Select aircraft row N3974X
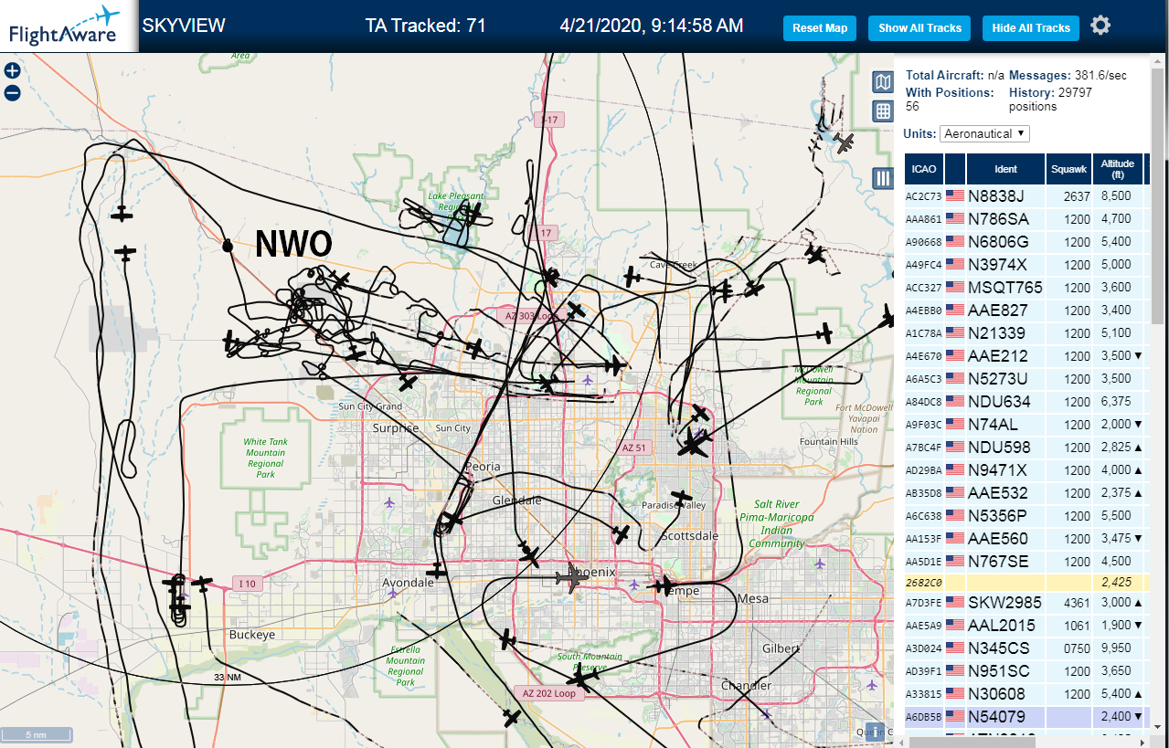 coord(1027,265)
